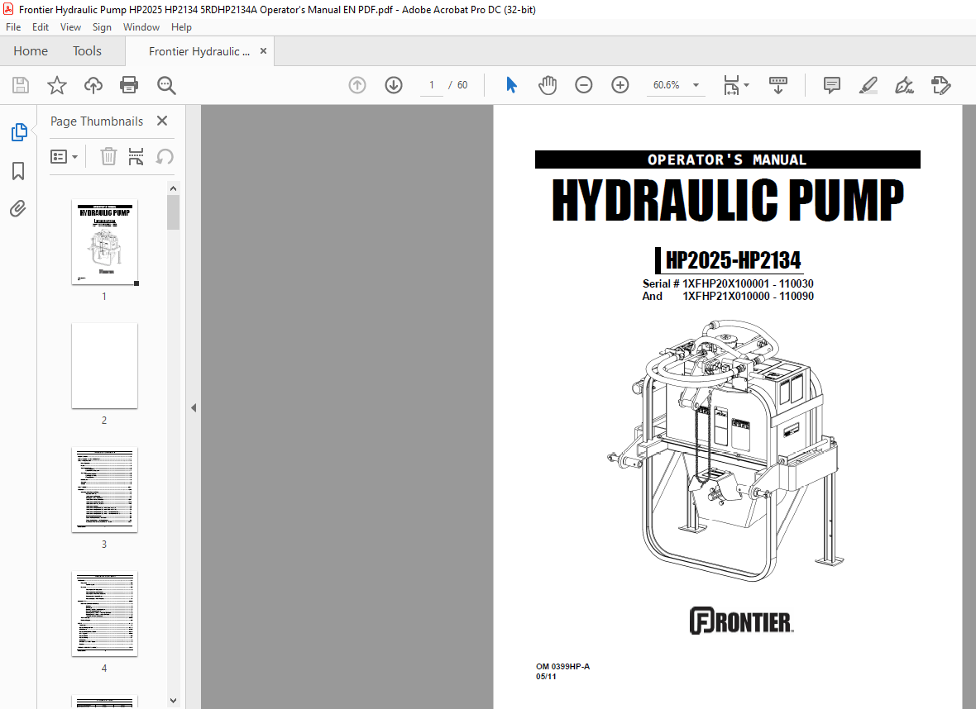Click the HP2025-HP2134 model heading
Viewport: 976px width, 709px height.
[x=734, y=260]
